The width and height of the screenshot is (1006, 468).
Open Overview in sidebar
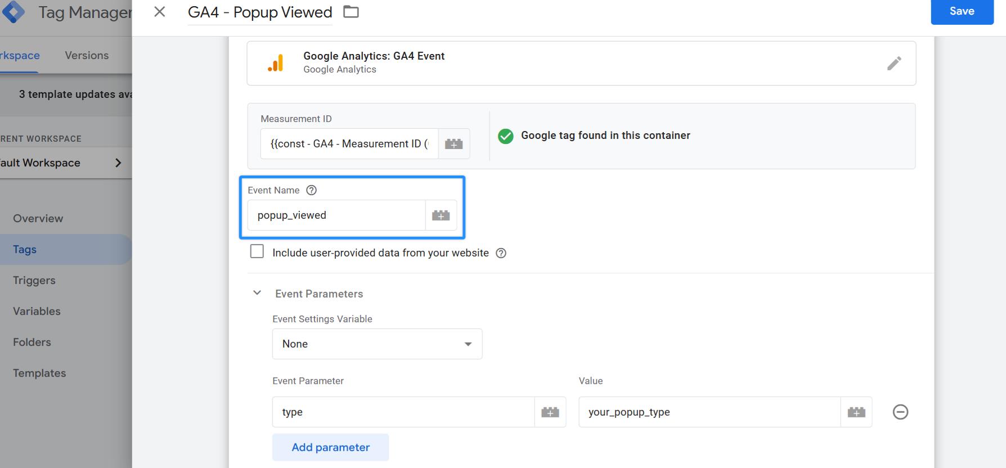pos(38,218)
